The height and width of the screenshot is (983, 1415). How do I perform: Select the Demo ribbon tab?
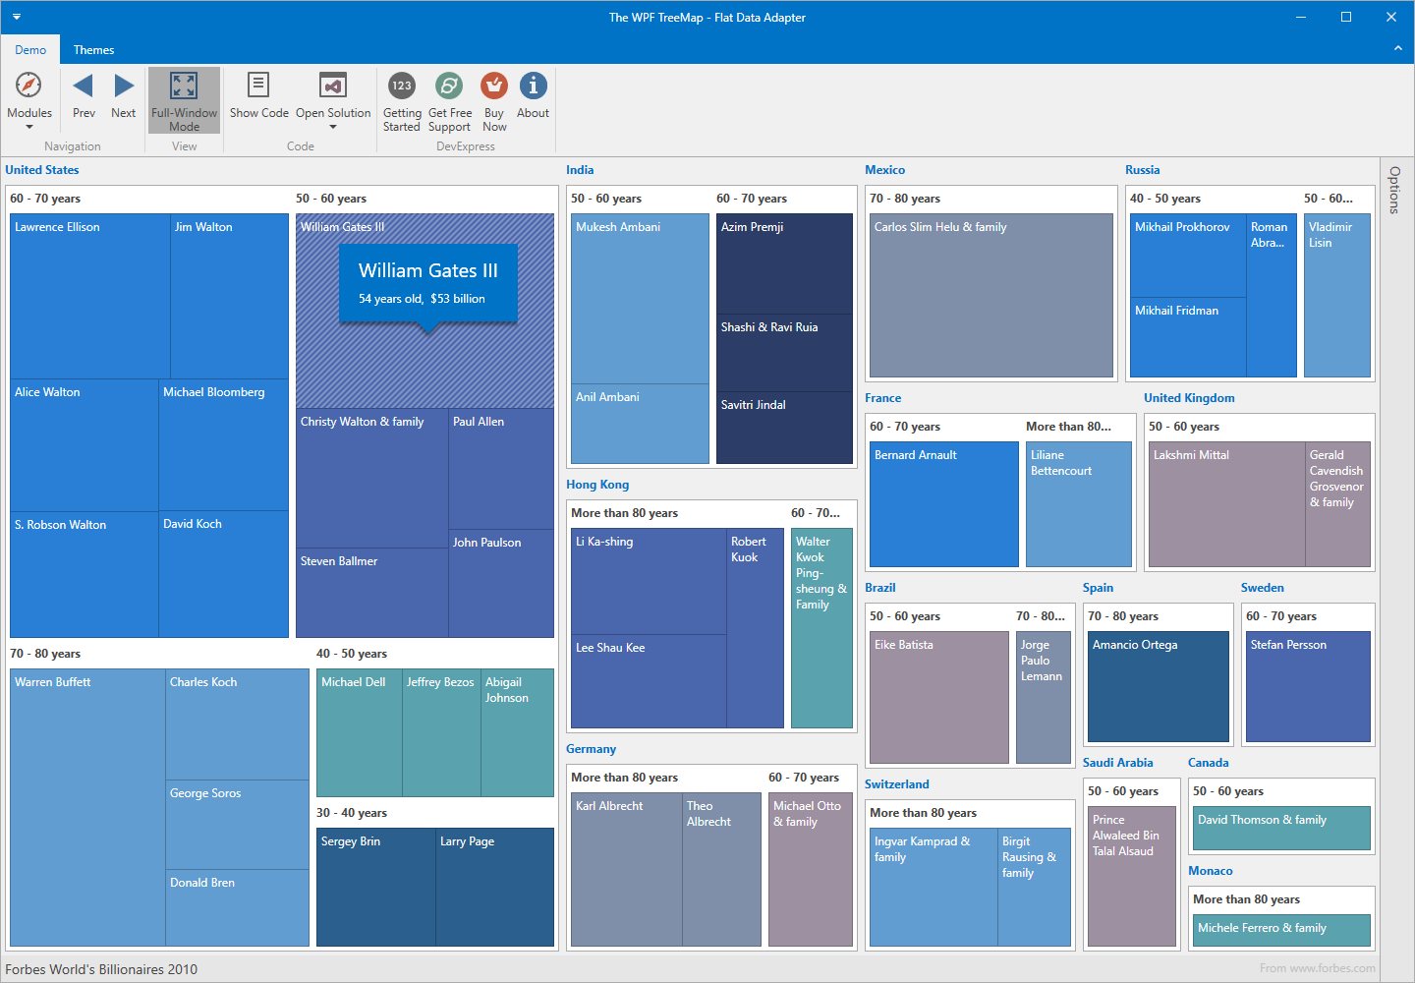click(x=30, y=50)
